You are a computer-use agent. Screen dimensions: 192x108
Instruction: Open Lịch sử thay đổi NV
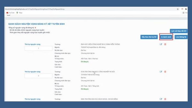[179, 31]
